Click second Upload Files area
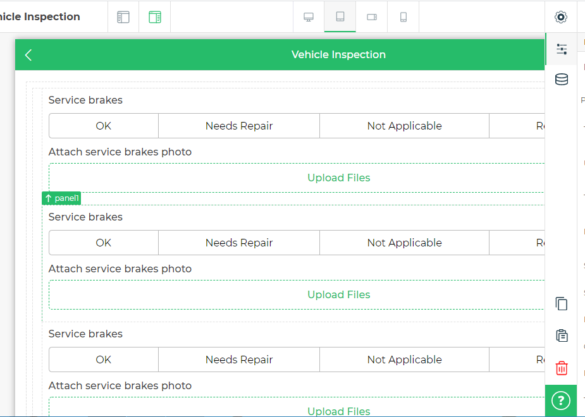The height and width of the screenshot is (417, 585). (x=297, y=295)
